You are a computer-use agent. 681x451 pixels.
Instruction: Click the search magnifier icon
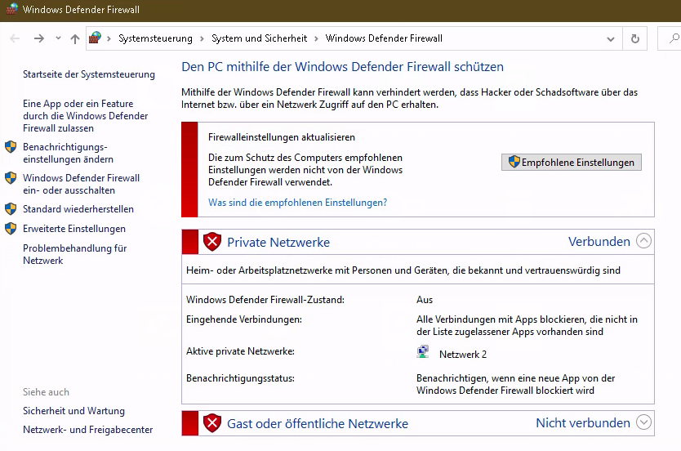(x=674, y=38)
